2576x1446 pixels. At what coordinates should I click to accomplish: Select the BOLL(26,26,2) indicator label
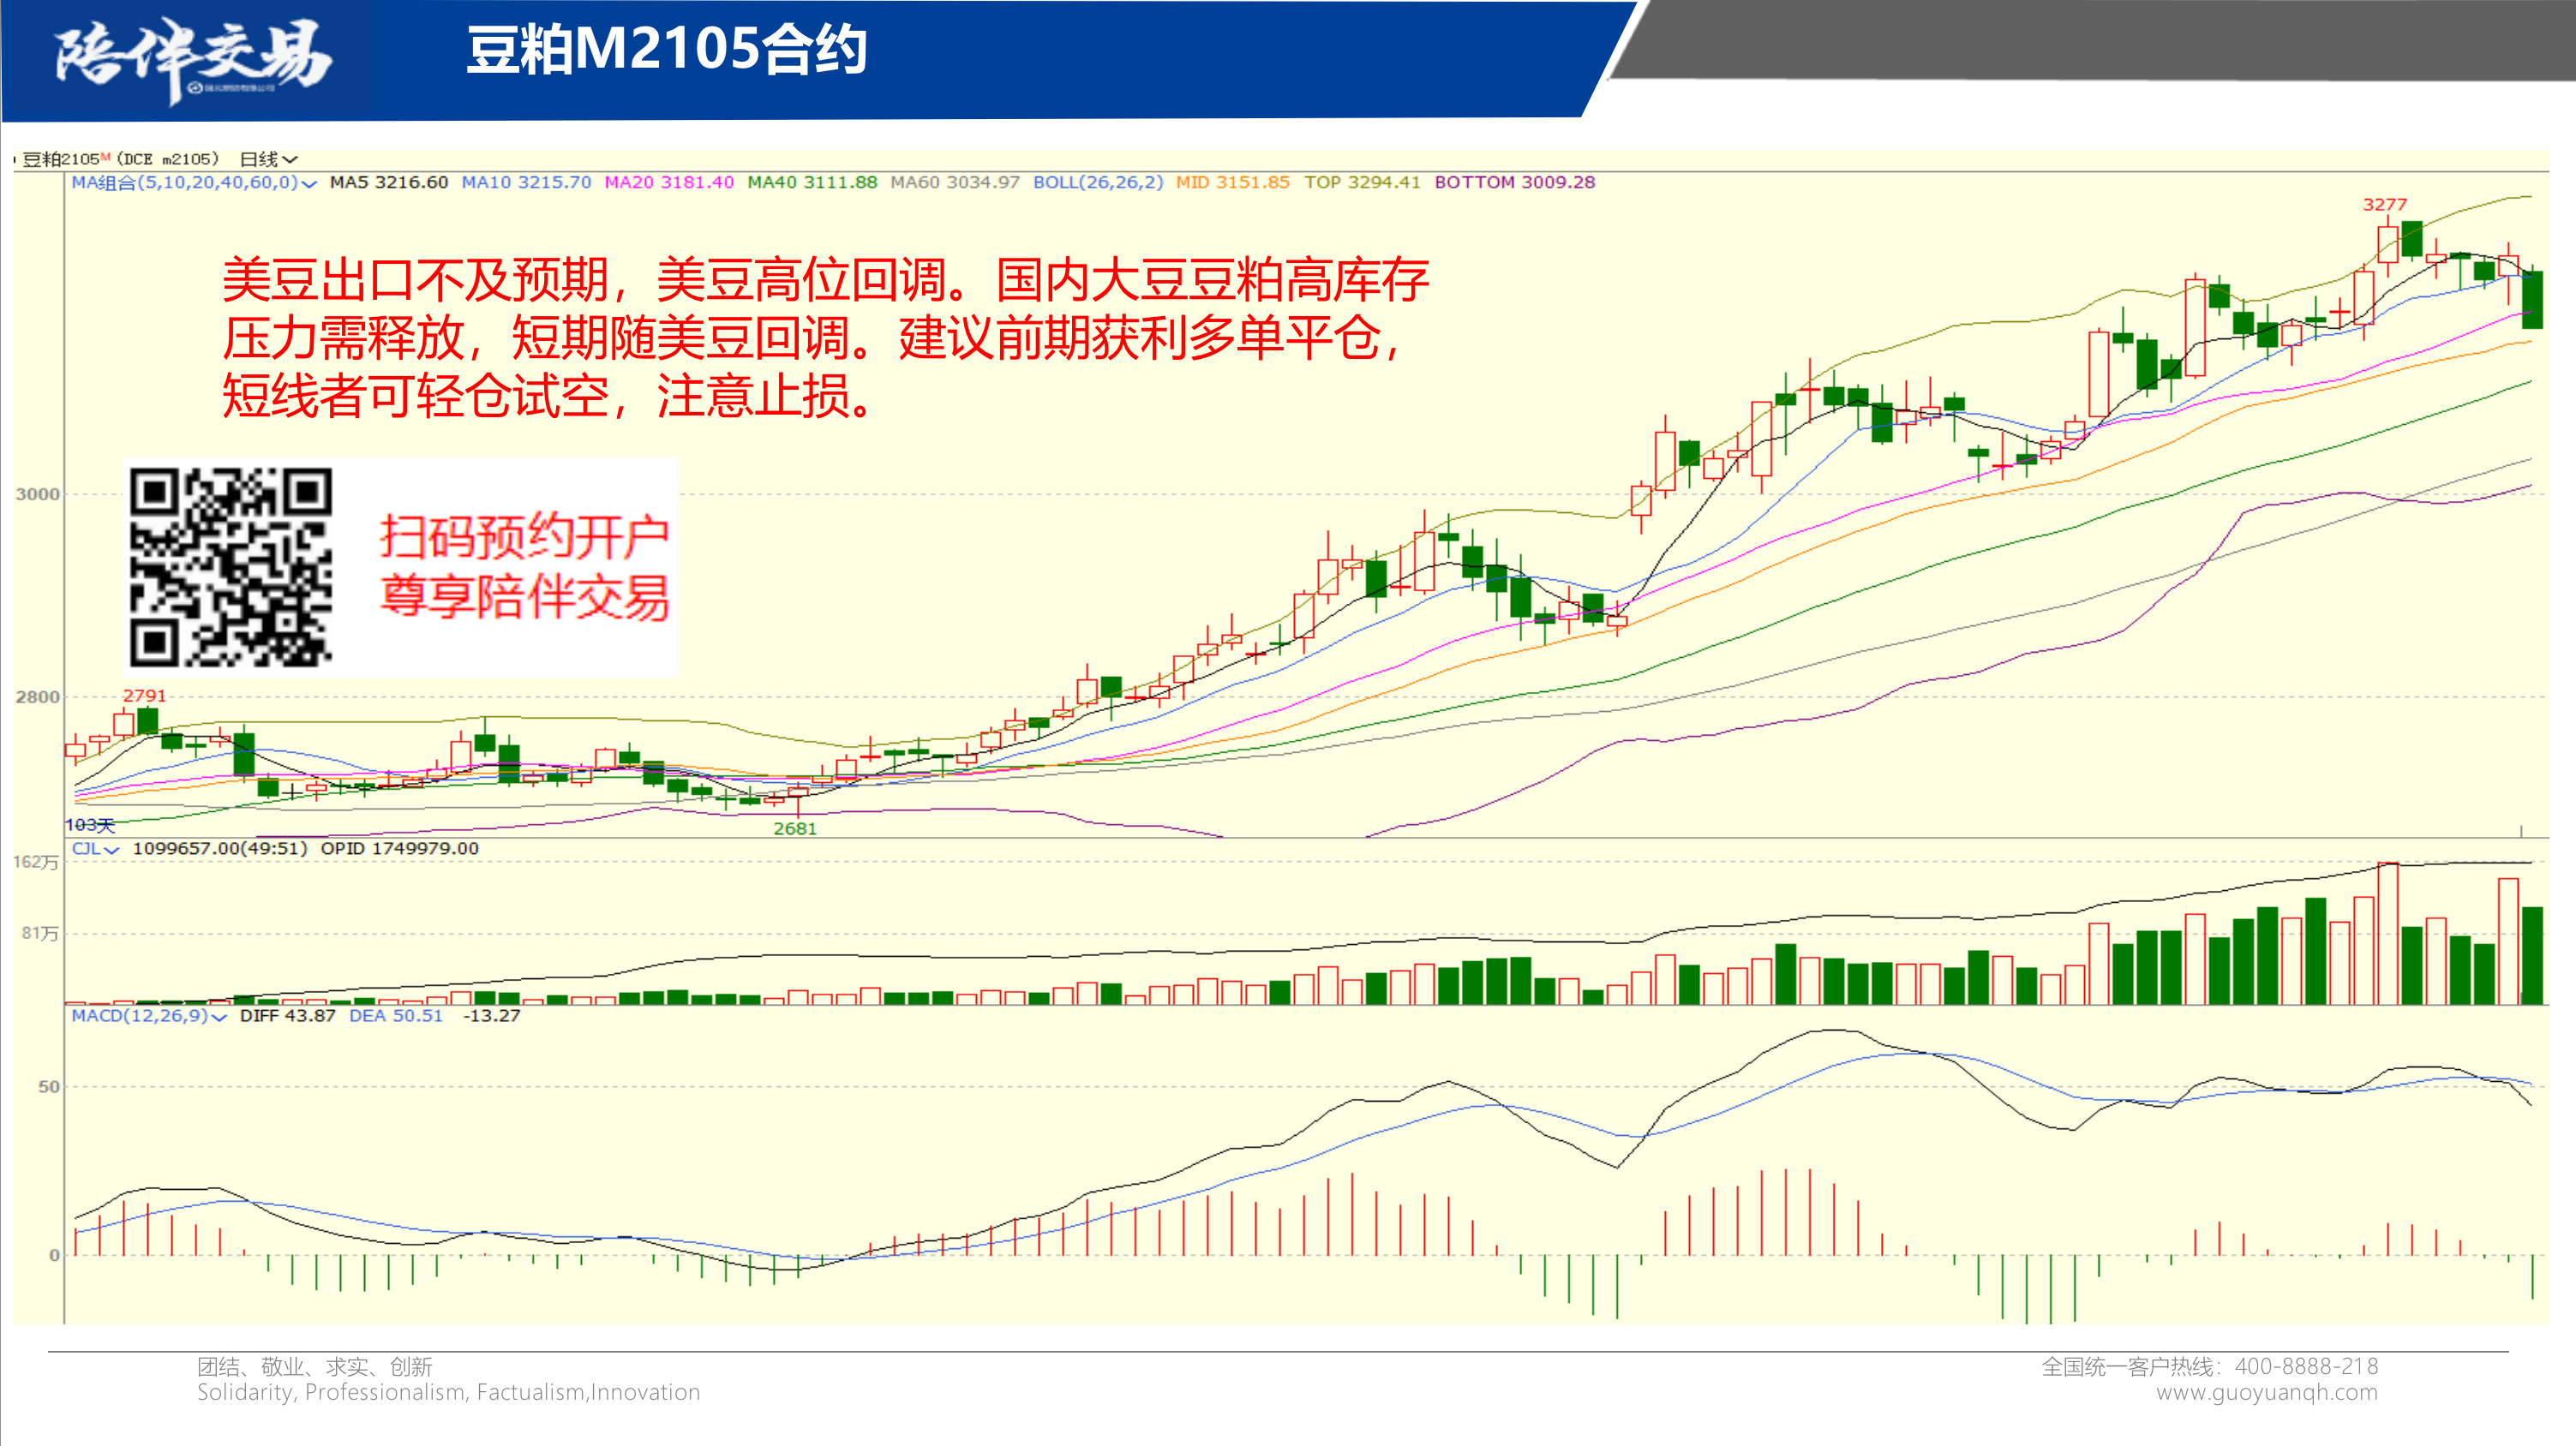[1097, 182]
